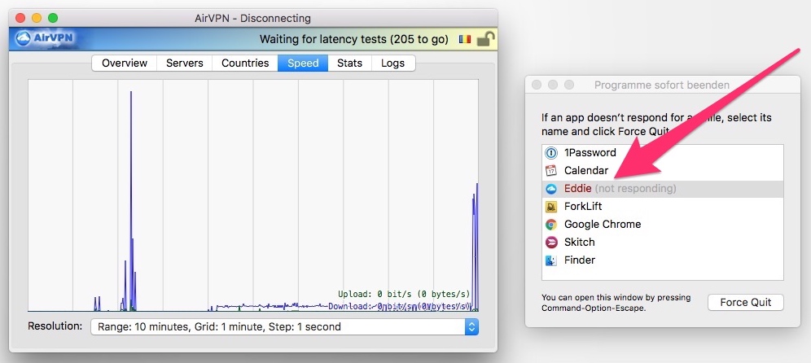The image size is (811, 363).
Task: Click the Google Chrome icon in the list
Action: (551, 225)
